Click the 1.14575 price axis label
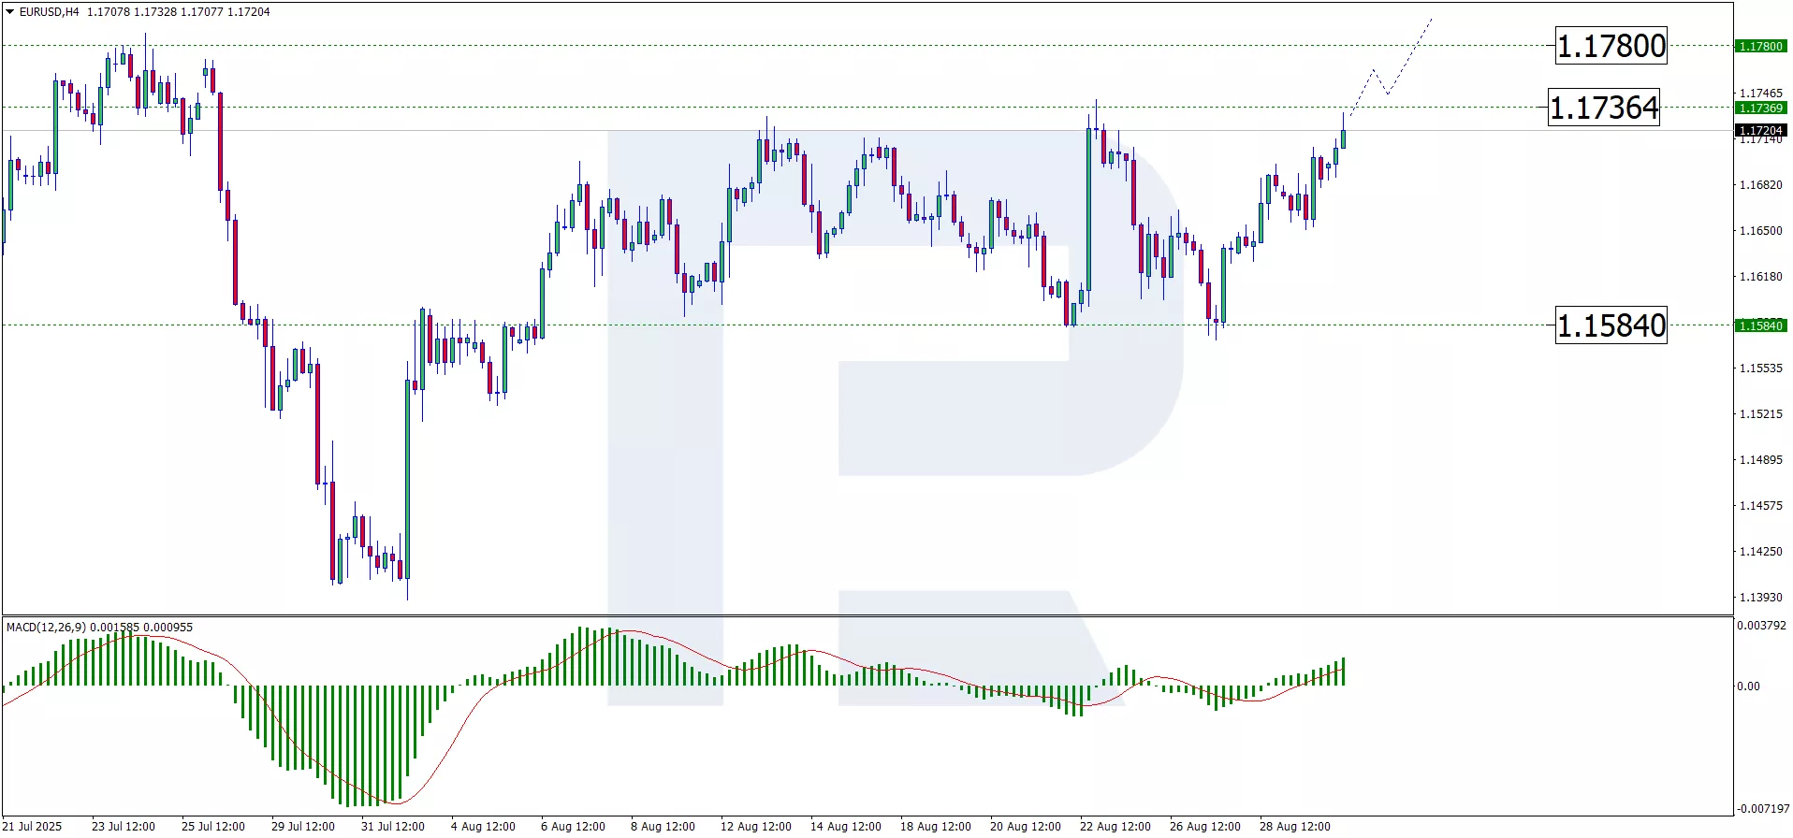Screen dimensions: 1793x838 tap(1760, 506)
